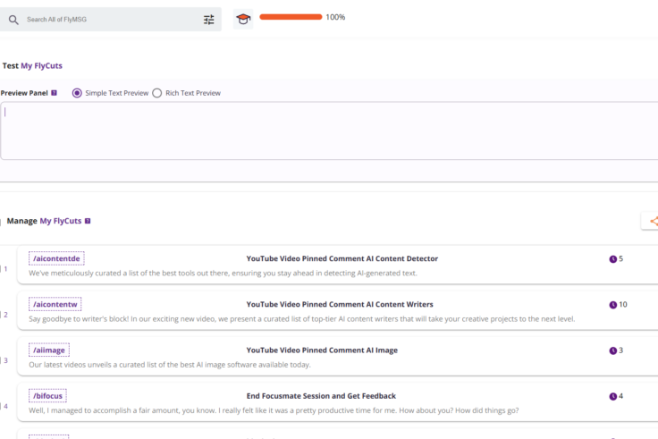Click clock icon on /bifocus row
The image size is (658, 439).
(612, 396)
